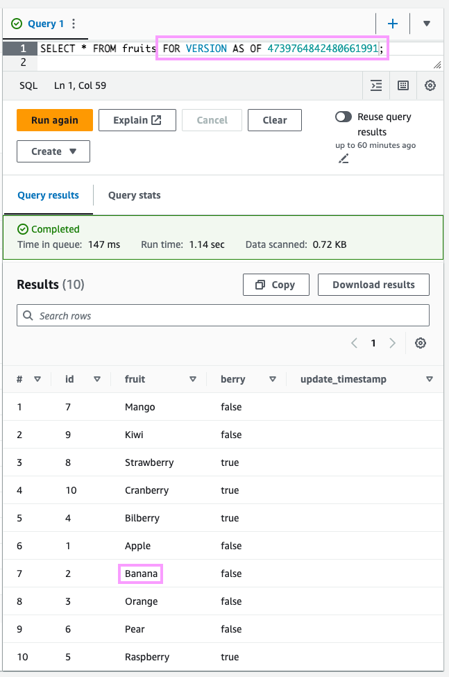Toggle the Reuse query results switch
Screen dimensions: 449x677
(344, 117)
